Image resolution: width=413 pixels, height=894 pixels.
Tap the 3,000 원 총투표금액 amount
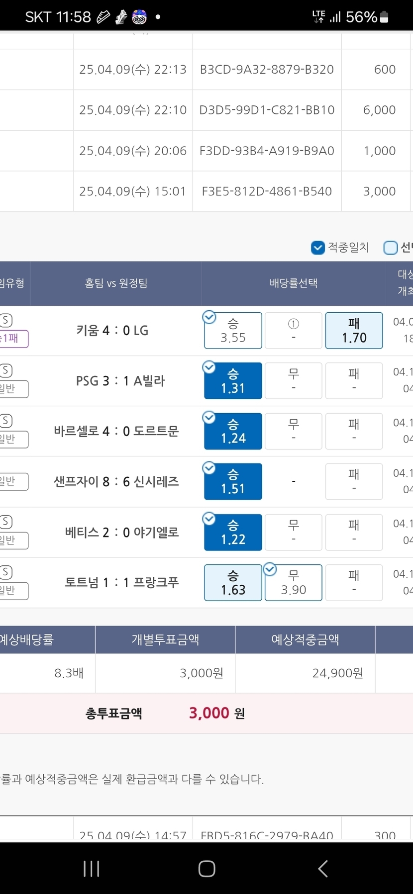[216, 714]
